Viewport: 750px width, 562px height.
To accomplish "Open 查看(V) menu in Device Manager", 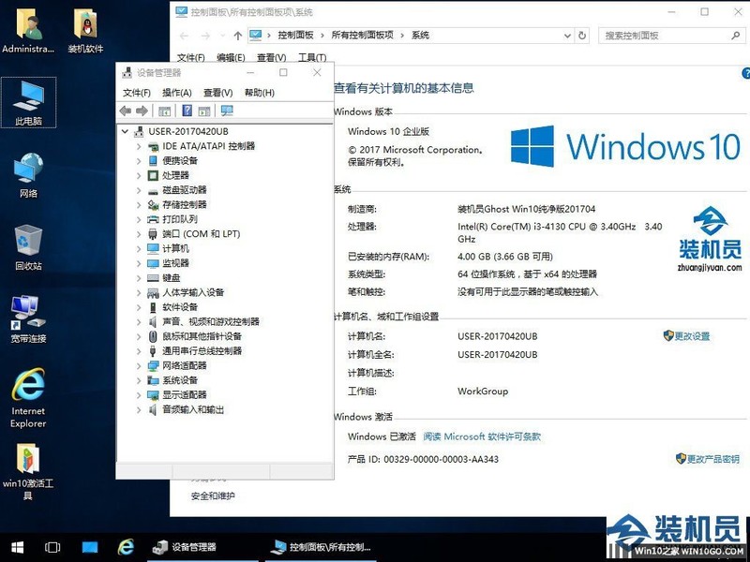I will (x=218, y=93).
